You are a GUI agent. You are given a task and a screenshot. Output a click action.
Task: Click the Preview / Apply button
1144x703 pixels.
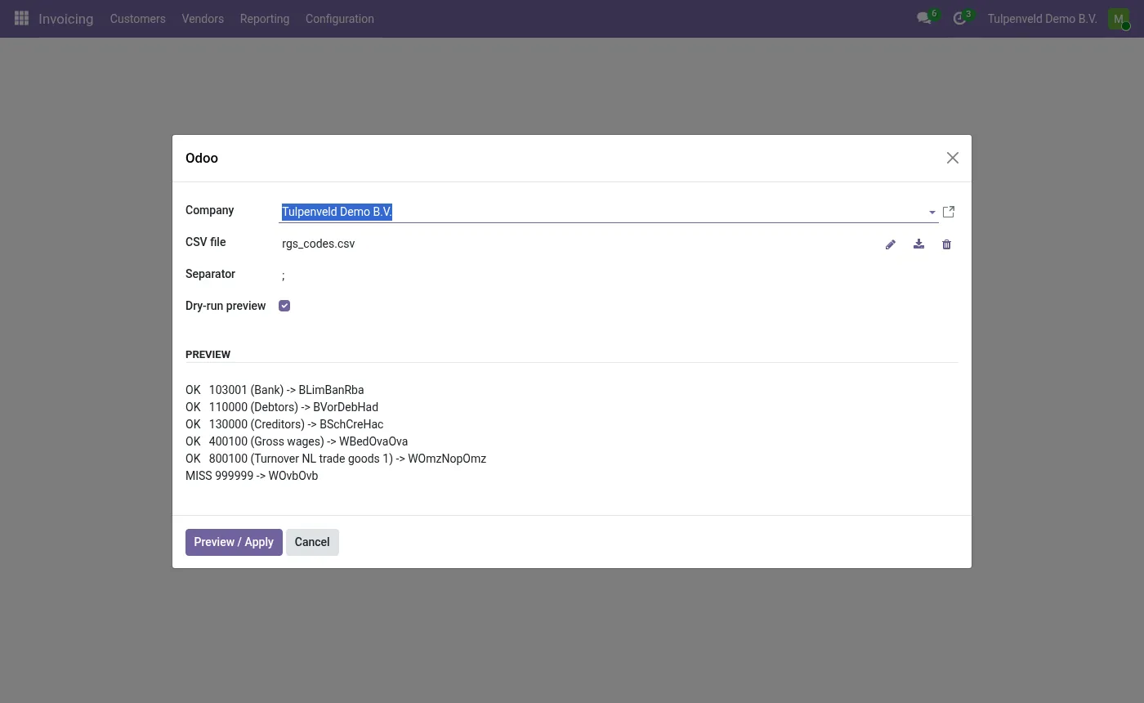click(234, 542)
